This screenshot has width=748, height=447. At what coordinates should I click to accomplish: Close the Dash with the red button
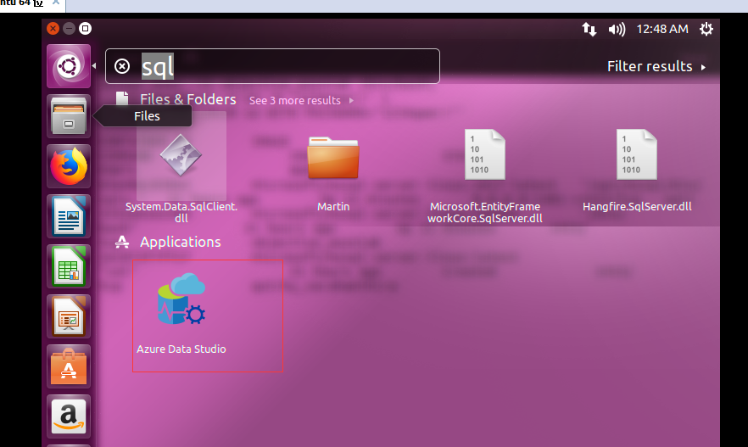[x=53, y=29]
